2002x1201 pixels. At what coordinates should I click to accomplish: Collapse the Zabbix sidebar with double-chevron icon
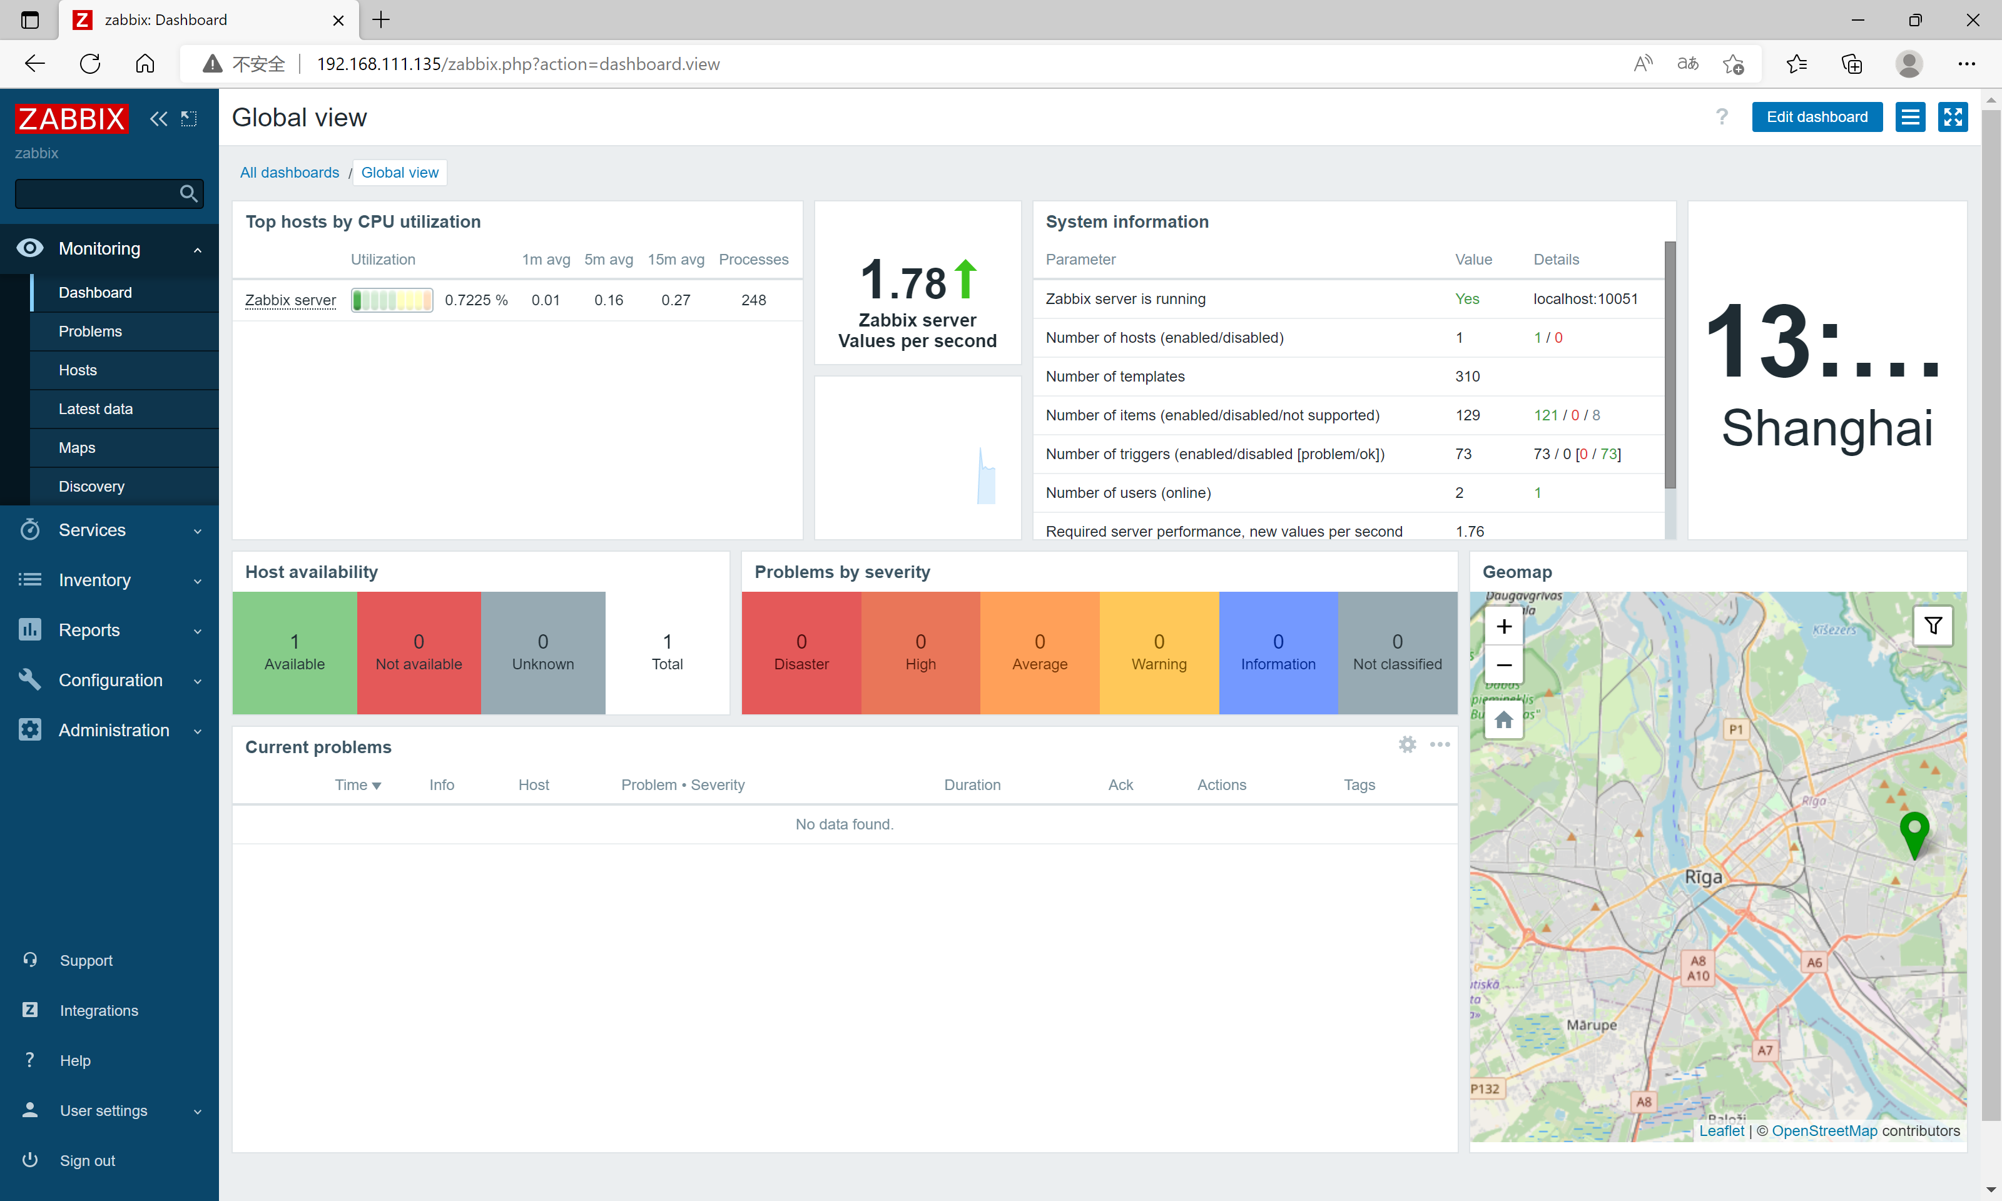click(159, 119)
